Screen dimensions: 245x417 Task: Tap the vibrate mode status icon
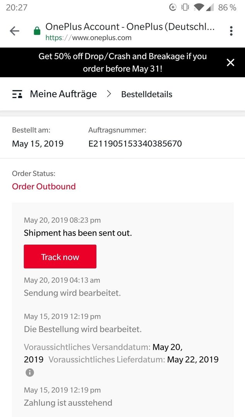[185, 7]
